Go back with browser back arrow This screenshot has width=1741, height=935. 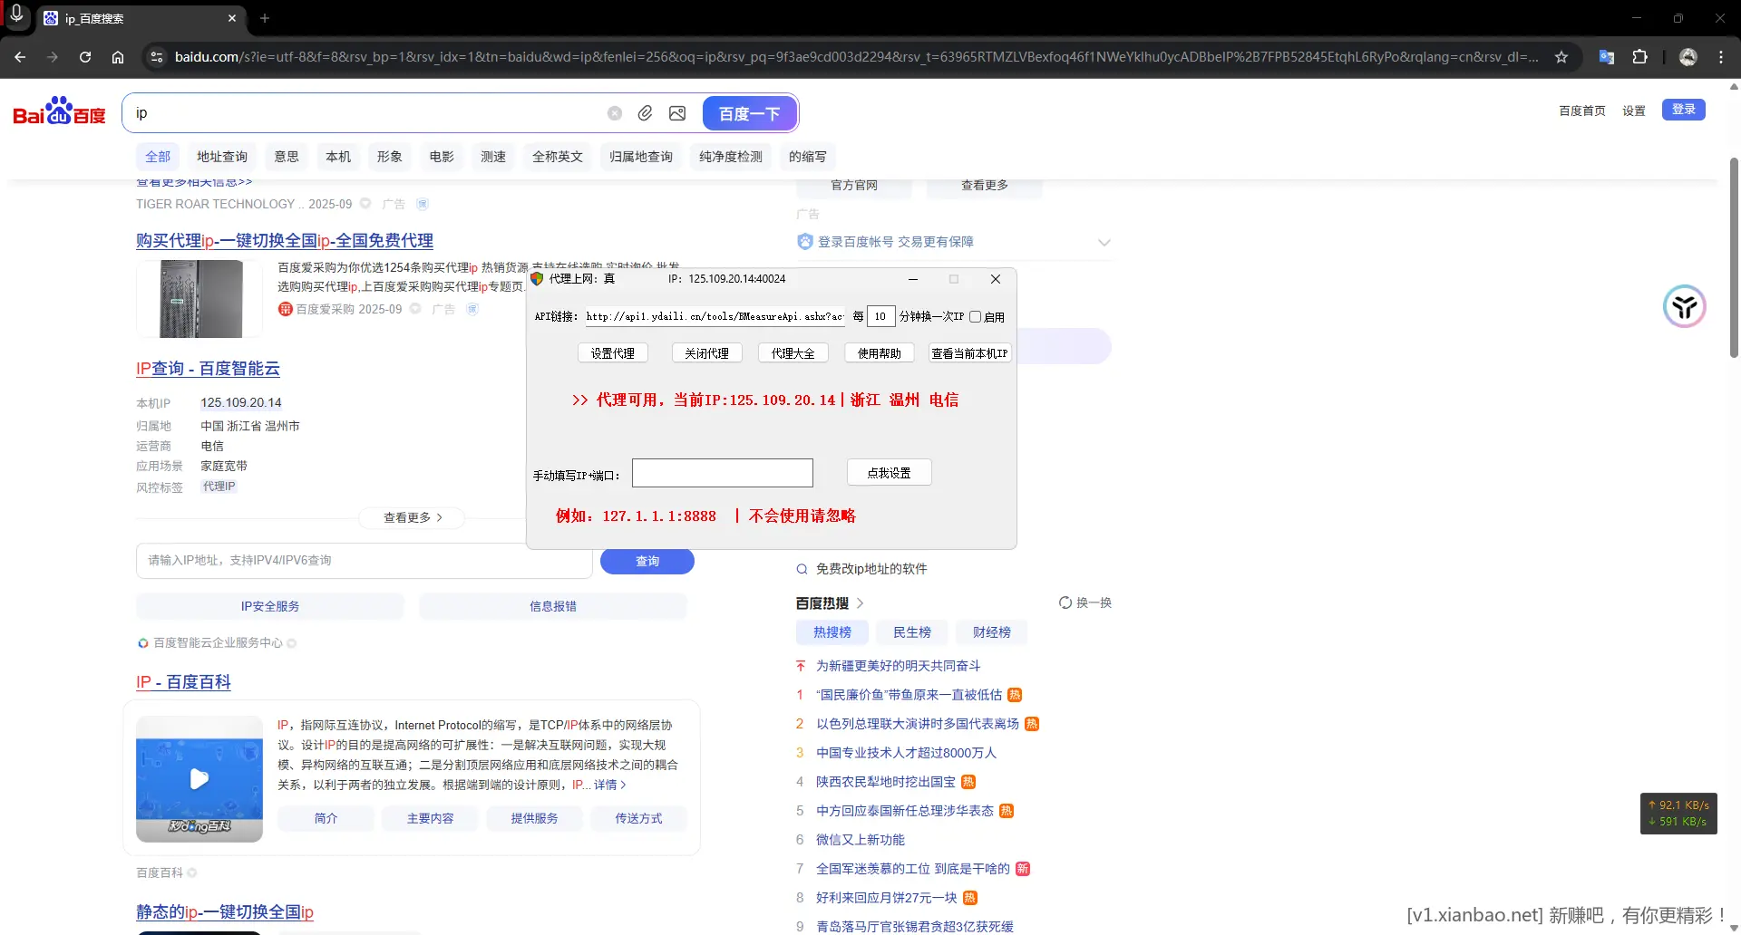[x=20, y=56]
